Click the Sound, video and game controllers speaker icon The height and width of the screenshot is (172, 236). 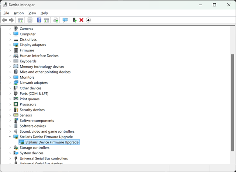pos(16,131)
